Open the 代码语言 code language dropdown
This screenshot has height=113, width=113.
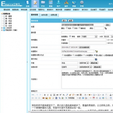73,98
